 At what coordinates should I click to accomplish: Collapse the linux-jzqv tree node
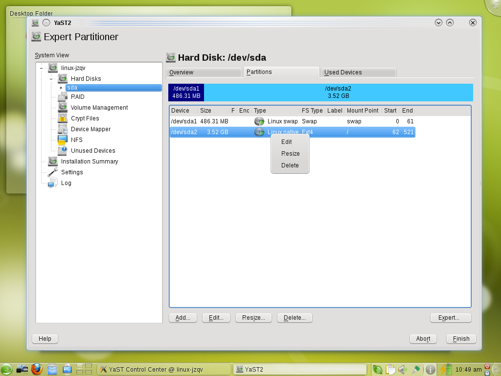[41, 68]
